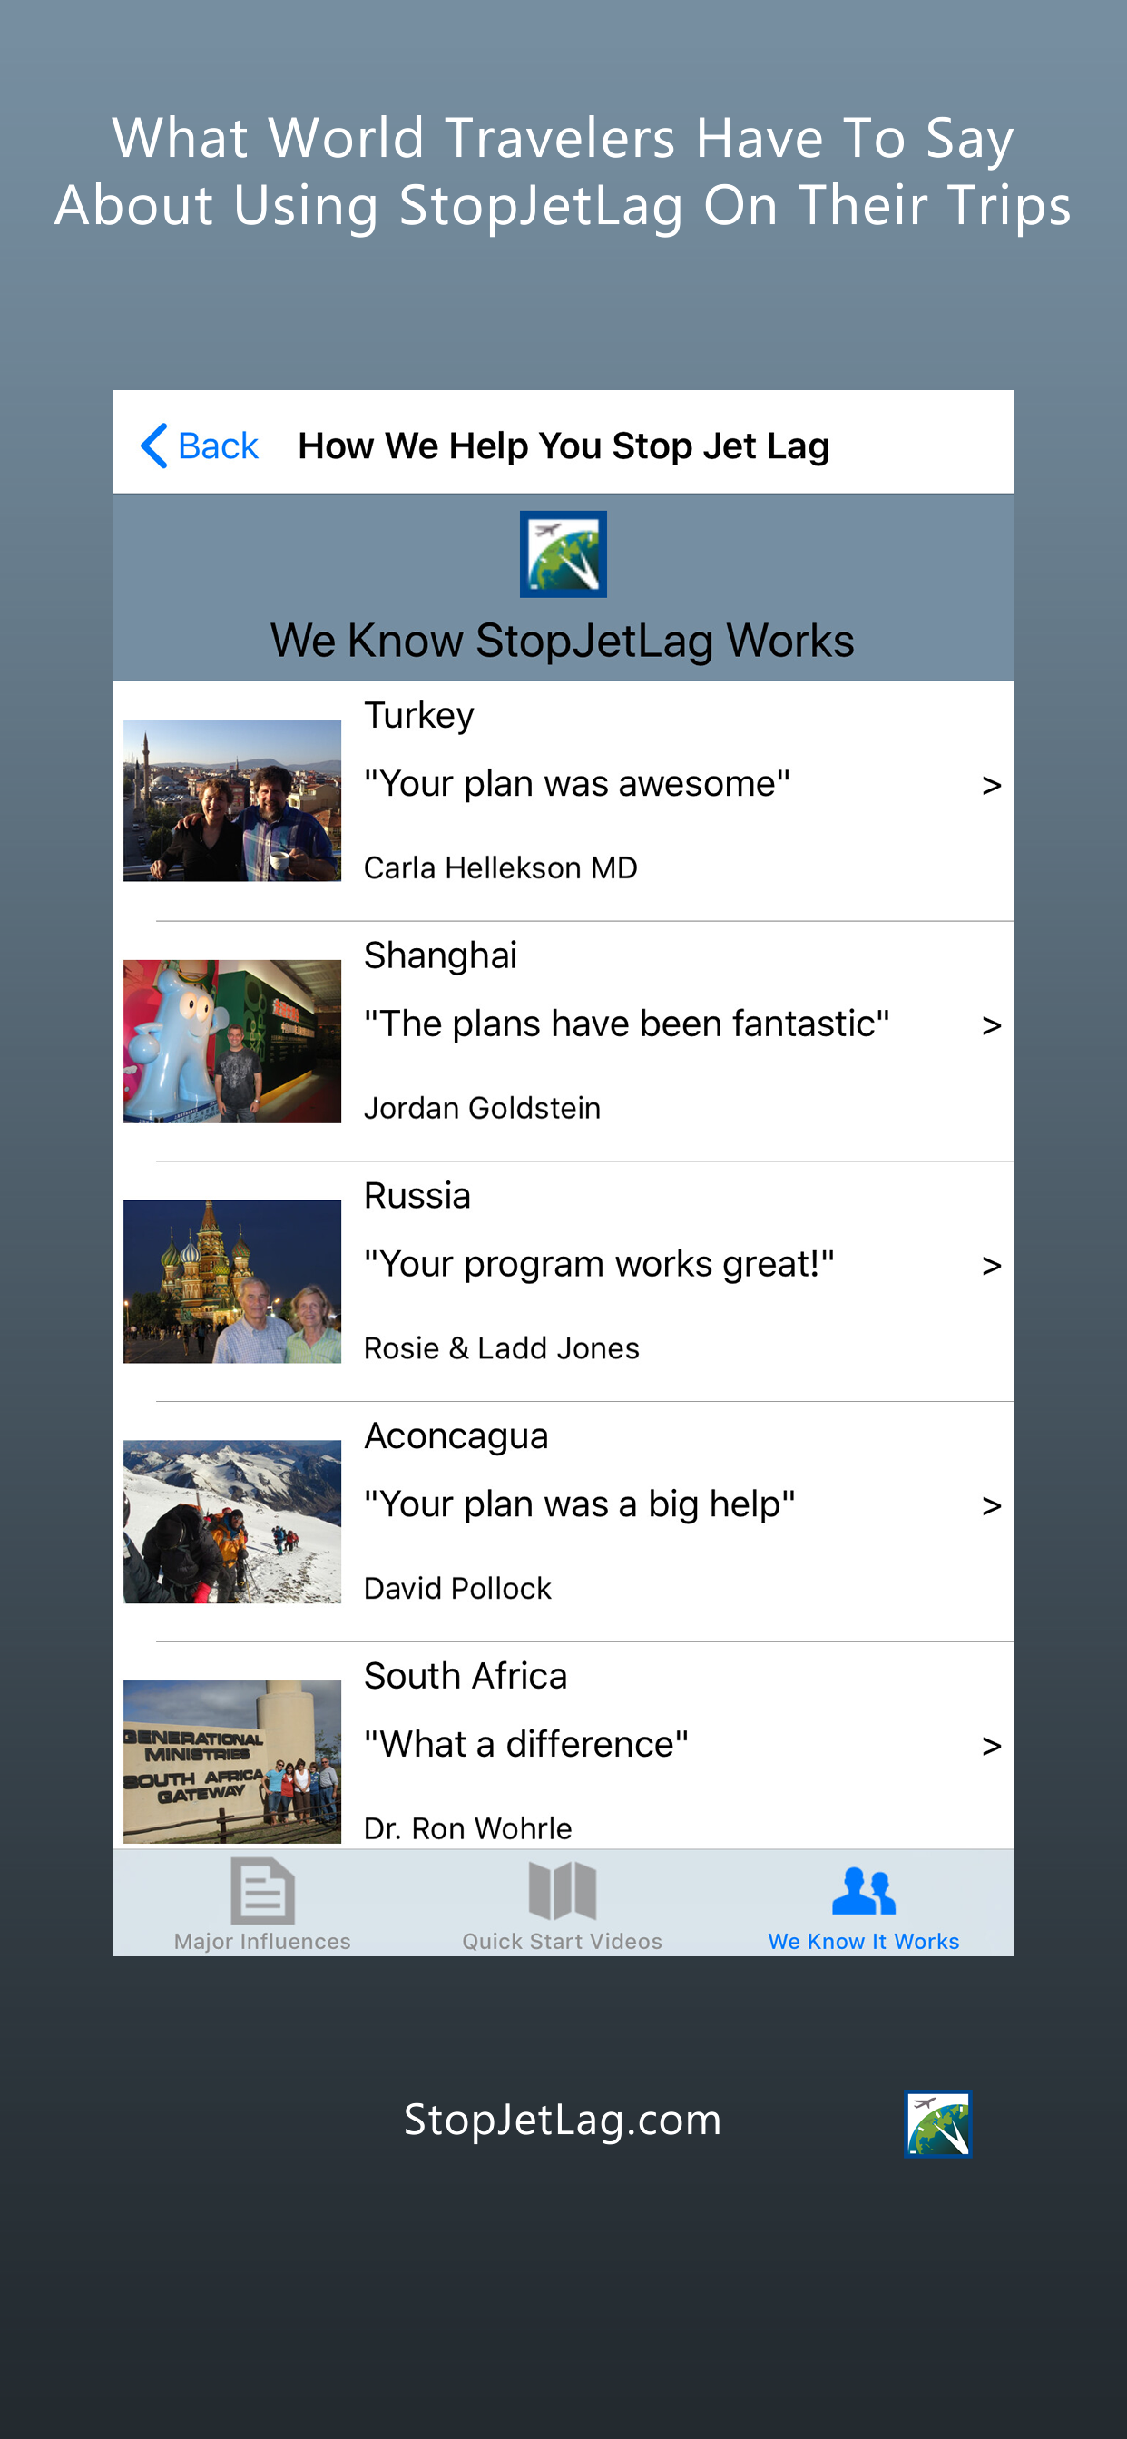Image resolution: width=1127 pixels, height=2439 pixels.
Task: Expand South Africa row with chevron arrow
Action: click(x=992, y=1746)
